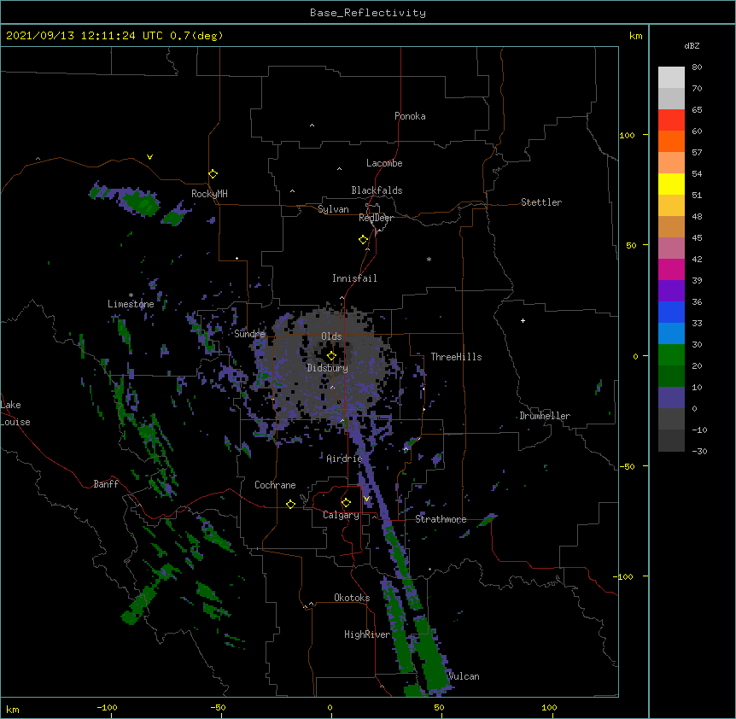Click the Innisfail city label
Viewport: 736px width, 719px height.
tap(354, 278)
